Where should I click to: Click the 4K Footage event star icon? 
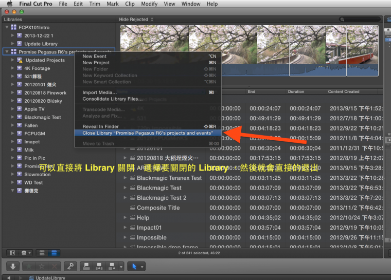pos(19,68)
